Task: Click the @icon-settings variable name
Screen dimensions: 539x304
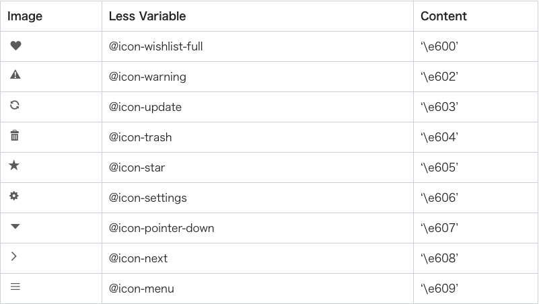Action: point(148,198)
